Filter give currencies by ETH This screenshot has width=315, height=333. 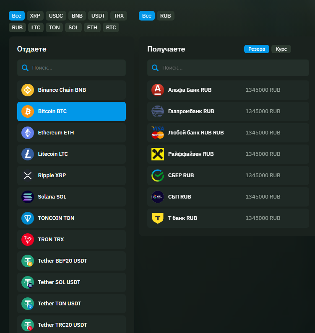(92, 27)
